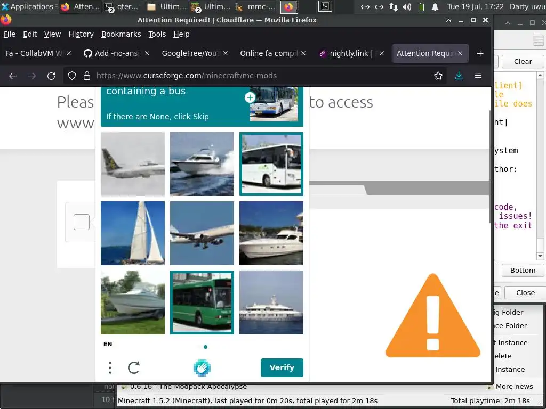Click the network up-down arrows icon

click(x=393, y=6)
